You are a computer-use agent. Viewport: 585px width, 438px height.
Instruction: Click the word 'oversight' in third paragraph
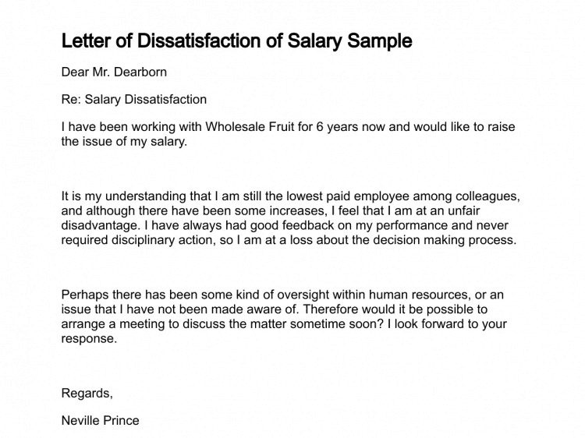(x=303, y=295)
